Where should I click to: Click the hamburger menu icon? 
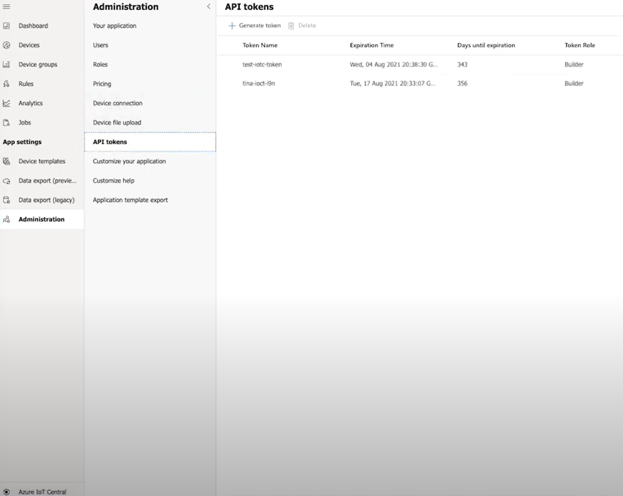tap(6, 6)
